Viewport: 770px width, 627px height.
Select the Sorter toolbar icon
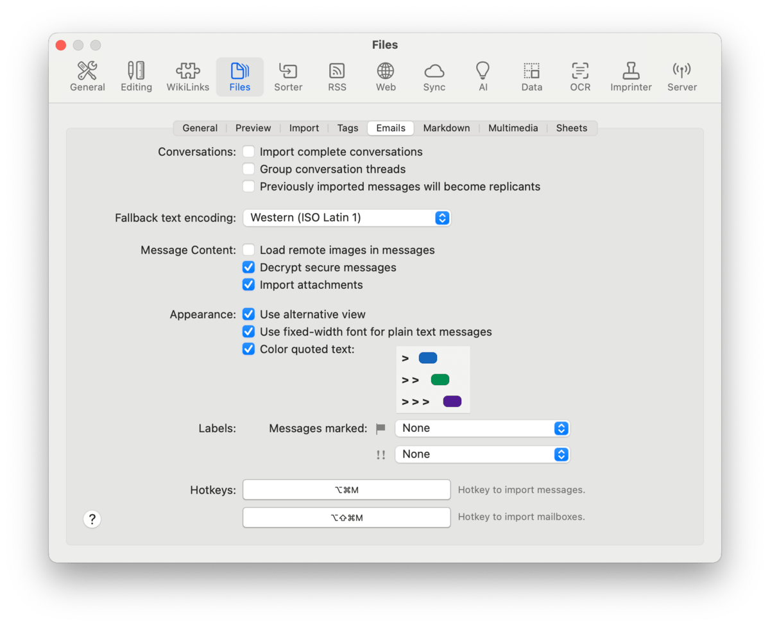click(288, 77)
